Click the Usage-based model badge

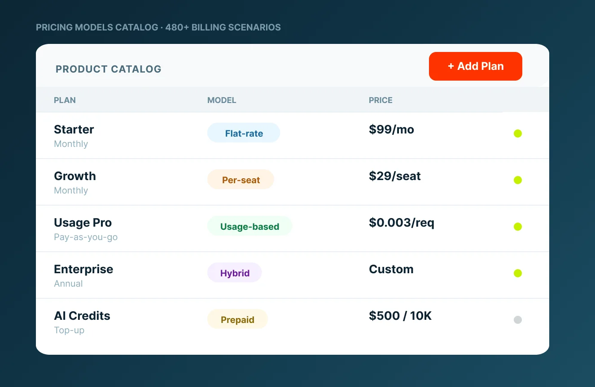click(249, 226)
